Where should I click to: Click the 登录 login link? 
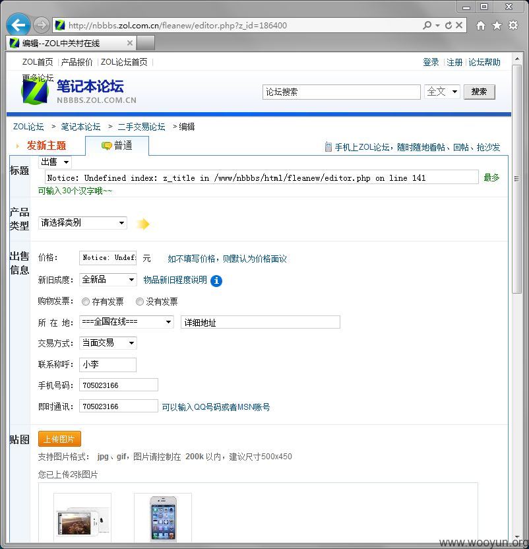pyautogui.click(x=431, y=62)
